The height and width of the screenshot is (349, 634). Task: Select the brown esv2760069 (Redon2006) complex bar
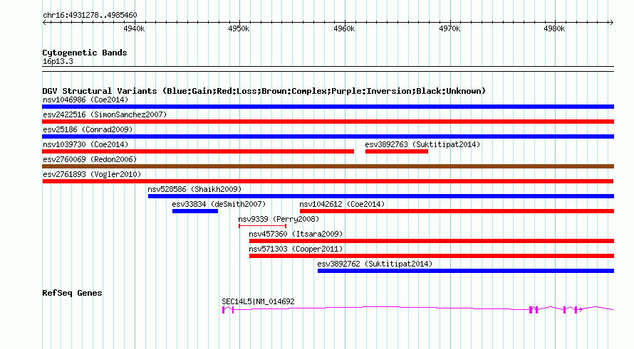click(328, 166)
